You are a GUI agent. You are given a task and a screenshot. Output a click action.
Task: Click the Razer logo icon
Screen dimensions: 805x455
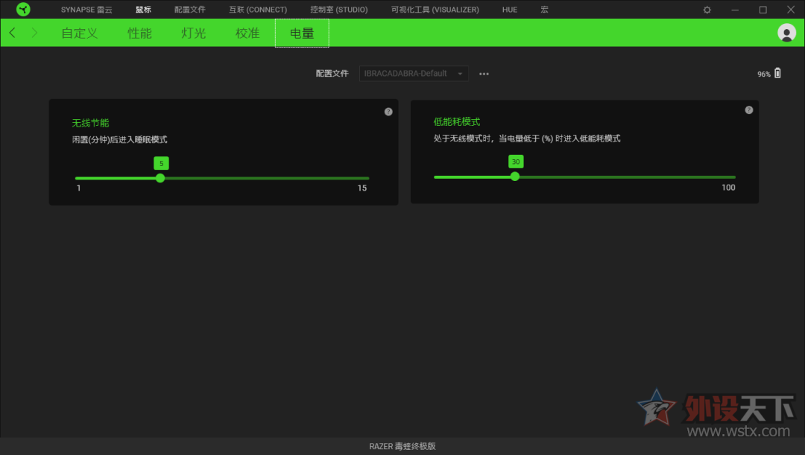click(x=23, y=9)
